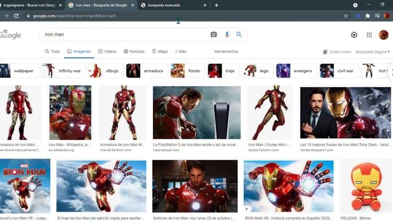Open Chrome media control playlist icon

point(377,16)
